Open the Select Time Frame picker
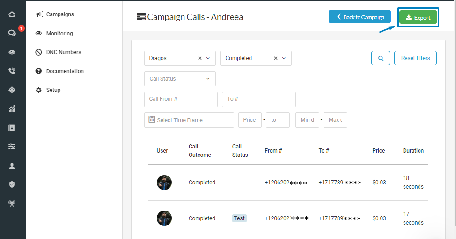This screenshot has width=456, height=239. (x=189, y=120)
